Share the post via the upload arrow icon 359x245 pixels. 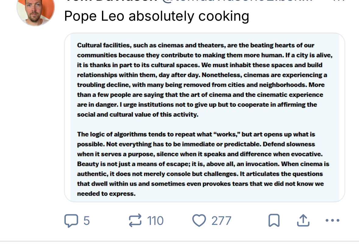tap(303, 220)
